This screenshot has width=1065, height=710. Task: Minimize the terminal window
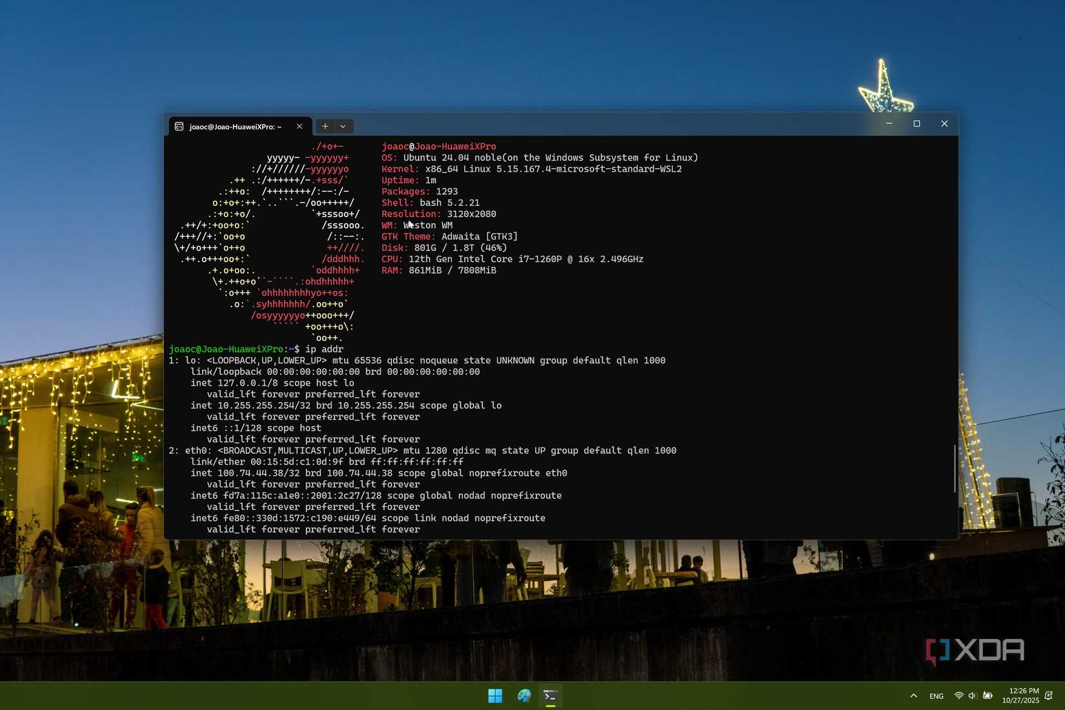click(x=889, y=123)
